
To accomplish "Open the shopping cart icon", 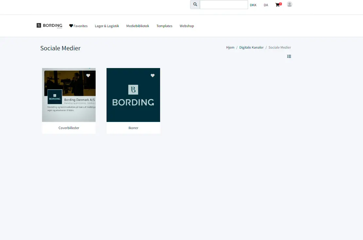I will click(277, 5).
